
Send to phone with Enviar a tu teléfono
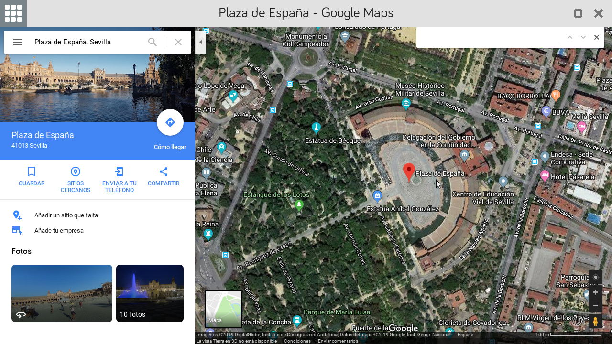[x=120, y=180]
